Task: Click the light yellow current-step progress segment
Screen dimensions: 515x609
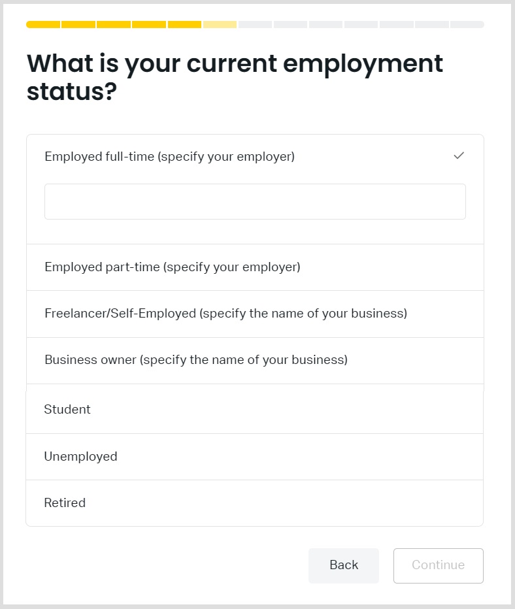Action: coord(220,25)
